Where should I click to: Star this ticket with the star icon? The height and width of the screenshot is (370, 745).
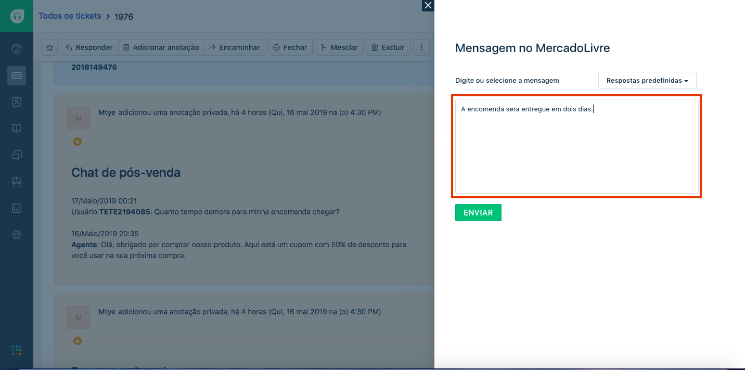(x=50, y=47)
